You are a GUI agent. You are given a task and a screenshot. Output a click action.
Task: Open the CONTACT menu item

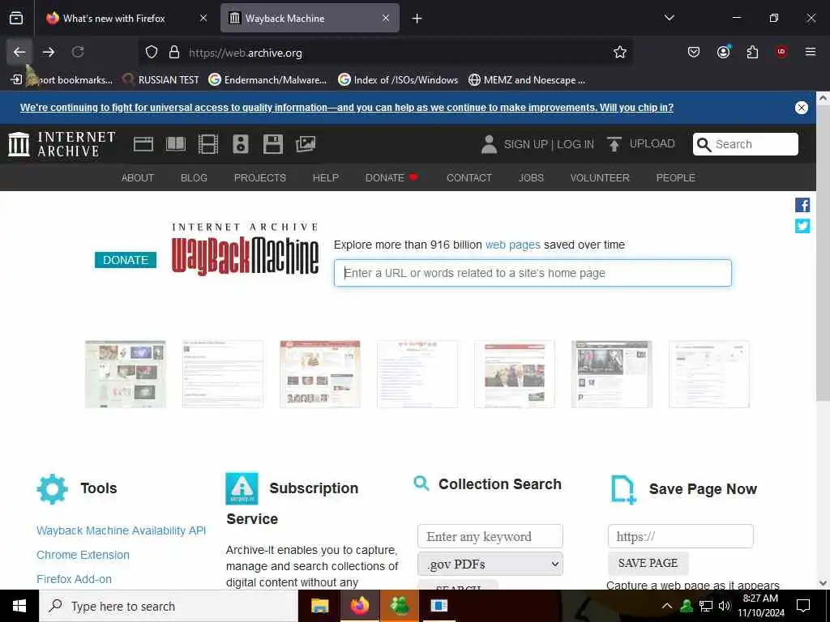tap(469, 177)
